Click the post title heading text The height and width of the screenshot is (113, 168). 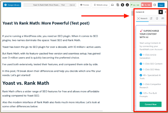pyautogui.click(x=46, y=23)
